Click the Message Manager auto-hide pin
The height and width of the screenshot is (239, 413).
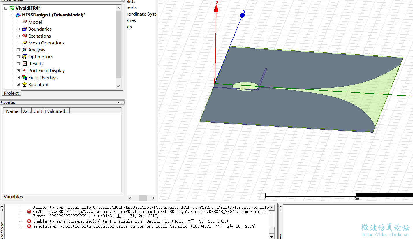point(2,210)
